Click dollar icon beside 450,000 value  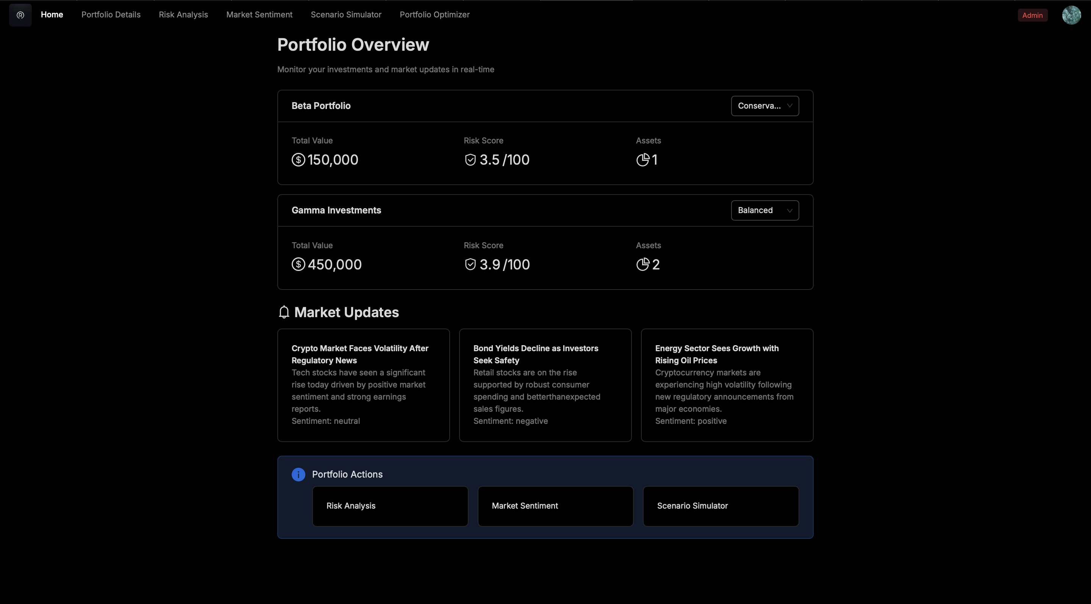click(x=298, y=265)
